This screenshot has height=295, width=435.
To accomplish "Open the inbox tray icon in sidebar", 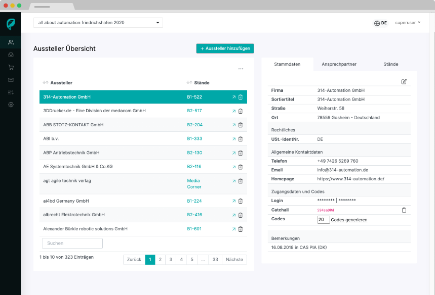I will click(11, 55).
